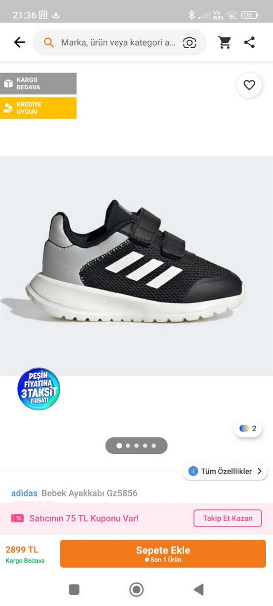Tap Kargo Bedava badge
Image resolution: width=273 pixels, height=606 pixels.
click(38, 83)
